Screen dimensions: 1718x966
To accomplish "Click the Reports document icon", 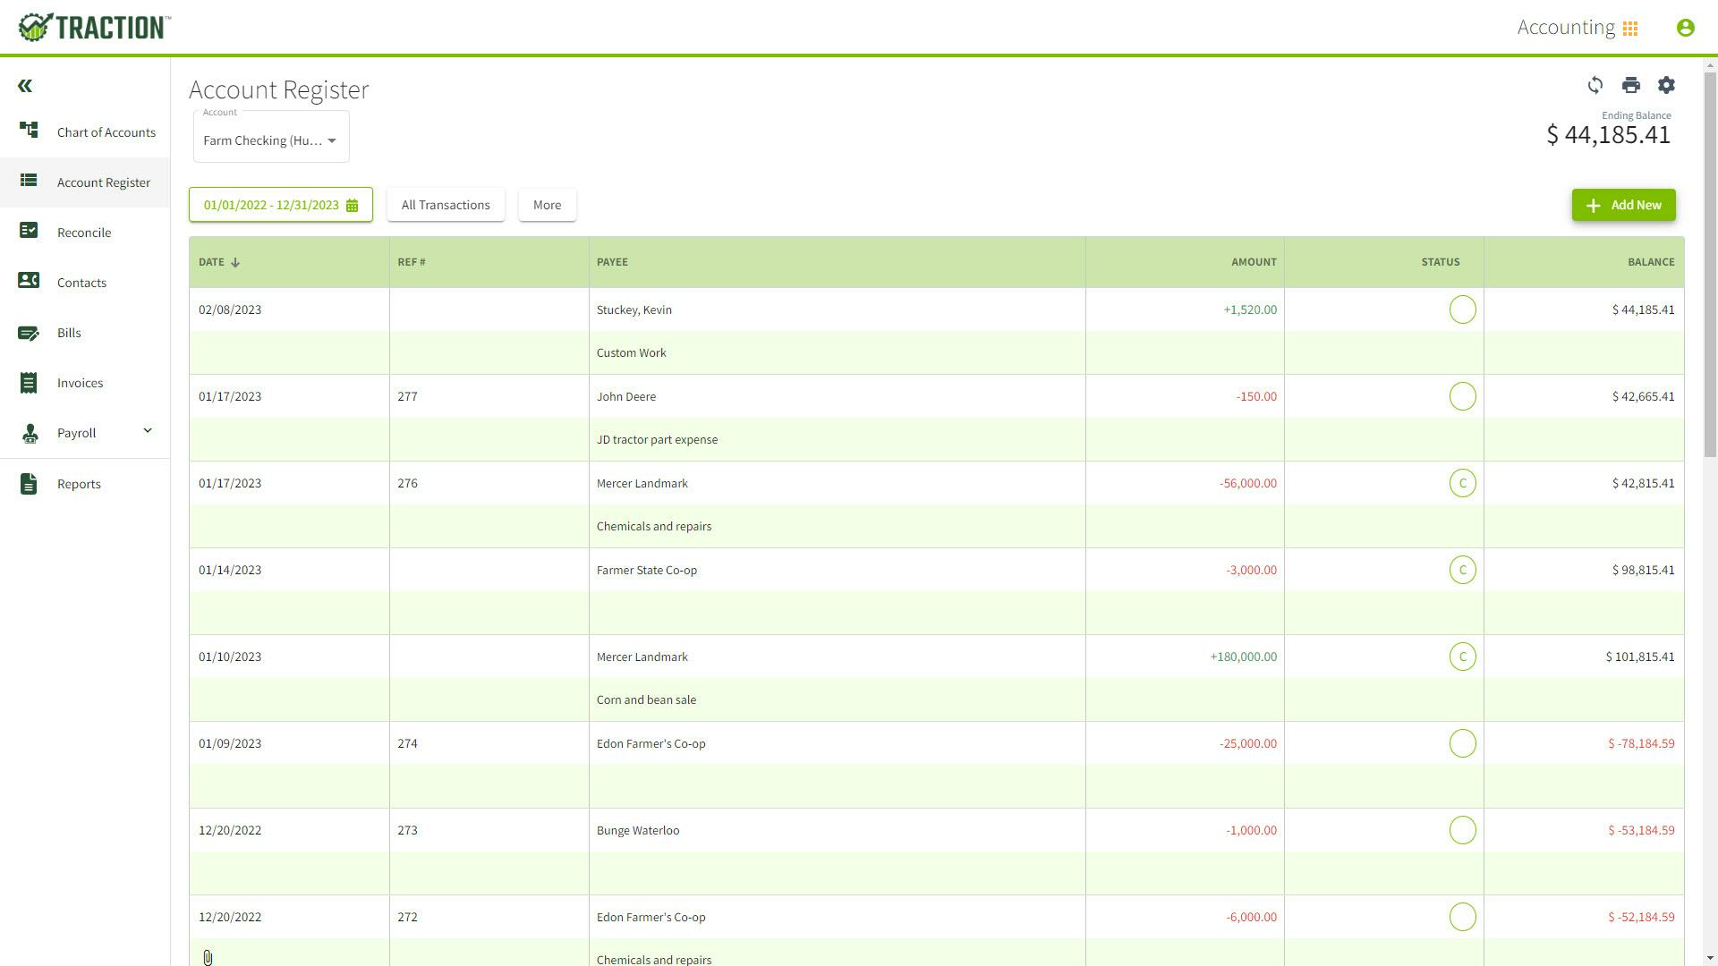I will [x=29, y=484].
